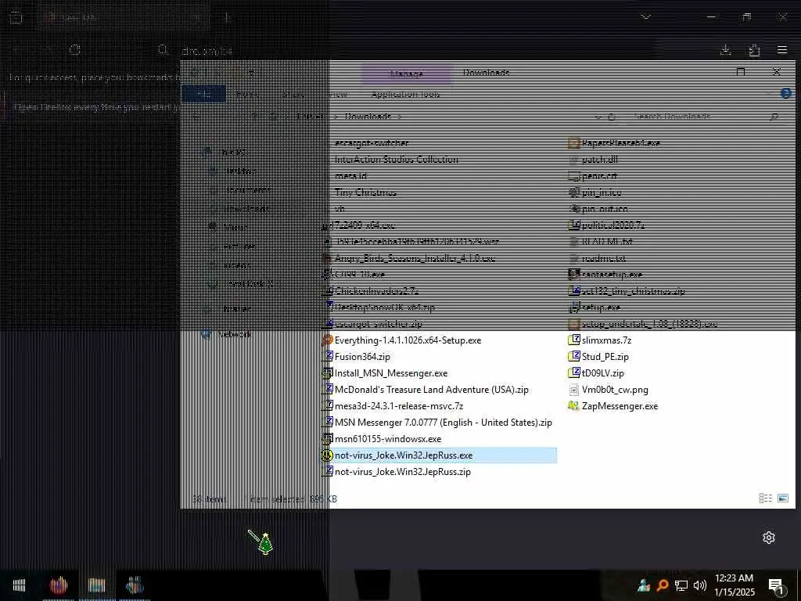The height and width of the screenshot is (601, 801).
Task: Open the notification center
Action: point(777,585)
